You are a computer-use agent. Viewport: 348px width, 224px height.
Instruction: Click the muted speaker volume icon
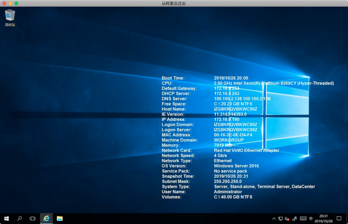287,218
